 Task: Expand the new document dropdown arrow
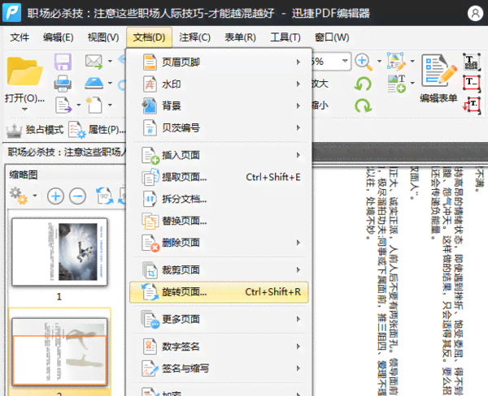point(110,105)
